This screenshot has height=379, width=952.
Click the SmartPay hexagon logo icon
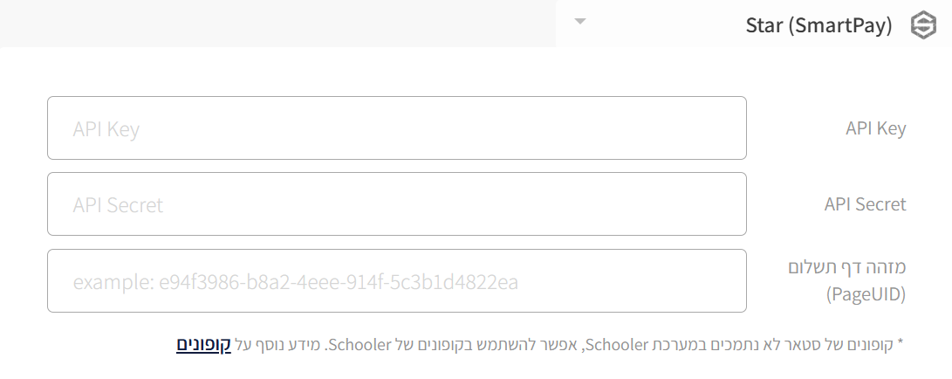tap(923, 26)
